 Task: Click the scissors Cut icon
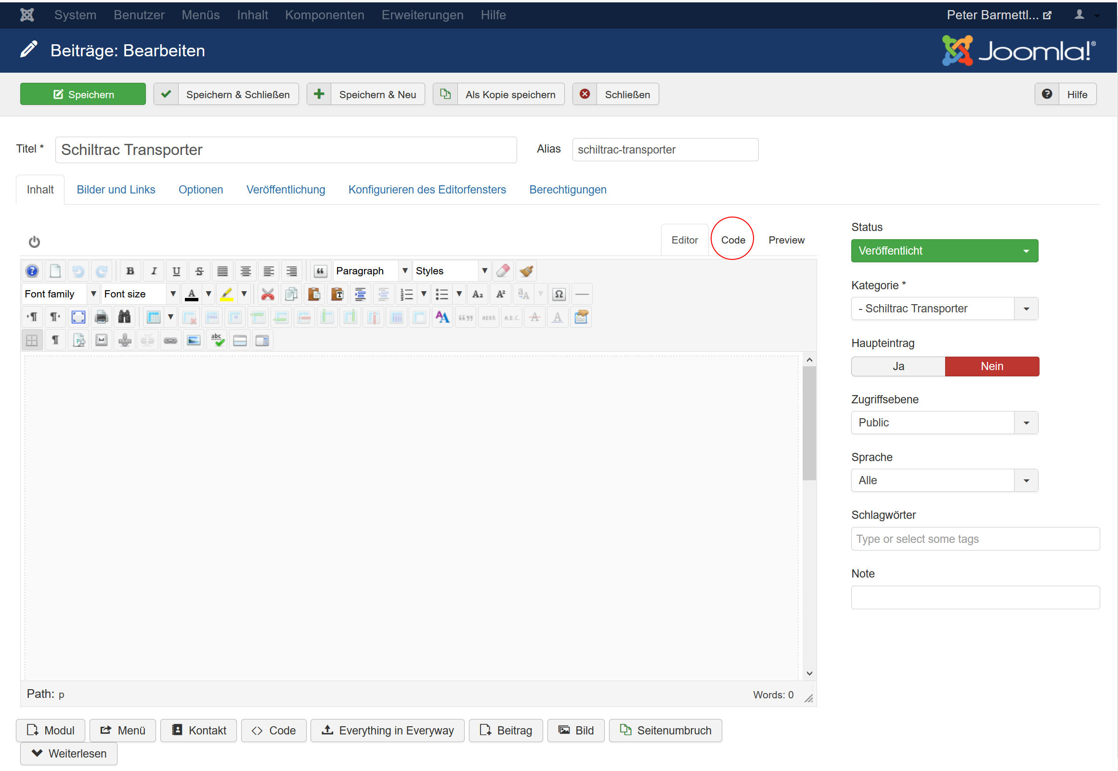coord(267,294)
